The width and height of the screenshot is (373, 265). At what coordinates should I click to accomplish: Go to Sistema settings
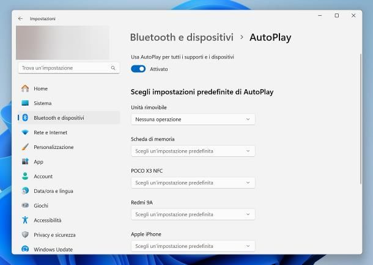[x=69, y=103]
